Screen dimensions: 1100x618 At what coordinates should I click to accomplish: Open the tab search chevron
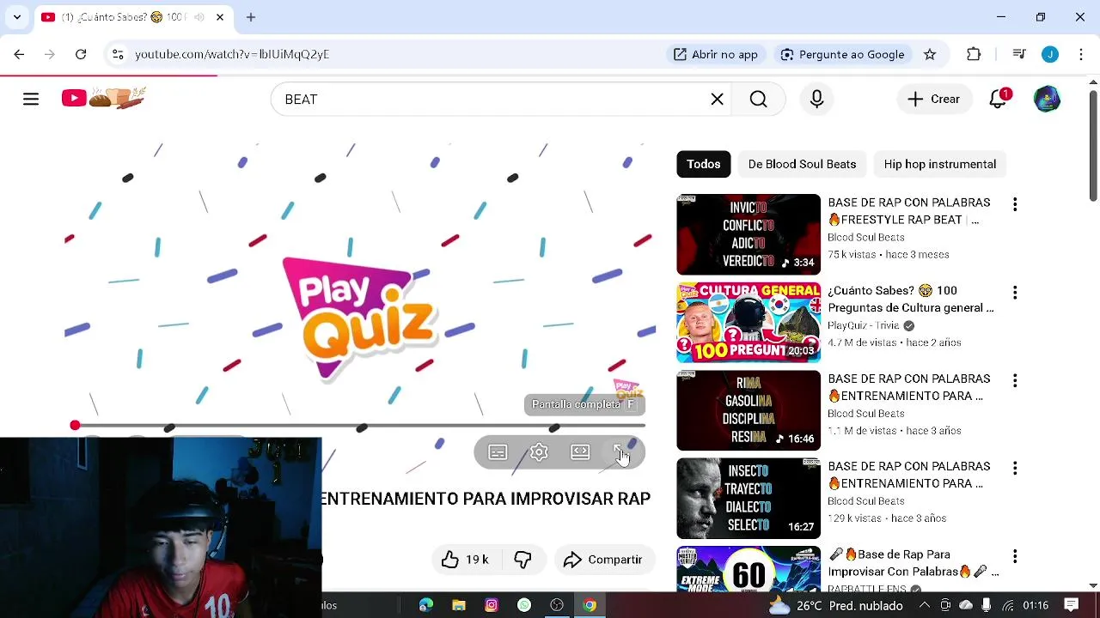point(16,17)
